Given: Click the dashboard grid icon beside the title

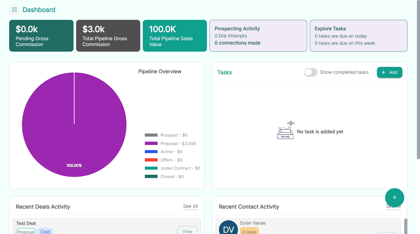Looking at the screenshot, I should pyautogui.click(x=14, y=9).
